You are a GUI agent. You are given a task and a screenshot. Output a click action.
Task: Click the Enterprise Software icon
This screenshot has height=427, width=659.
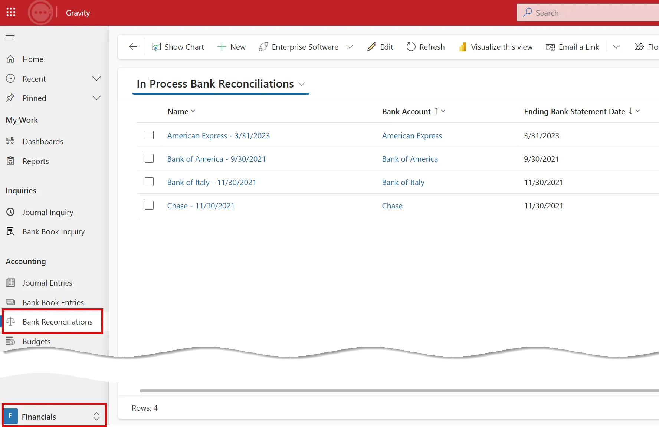coord(263,47)
